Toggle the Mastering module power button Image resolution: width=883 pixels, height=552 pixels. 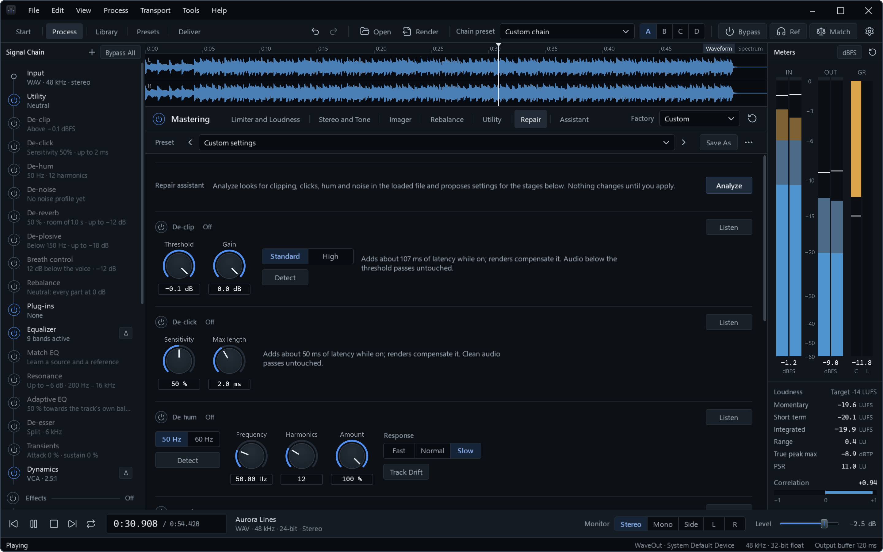[159, 119]
